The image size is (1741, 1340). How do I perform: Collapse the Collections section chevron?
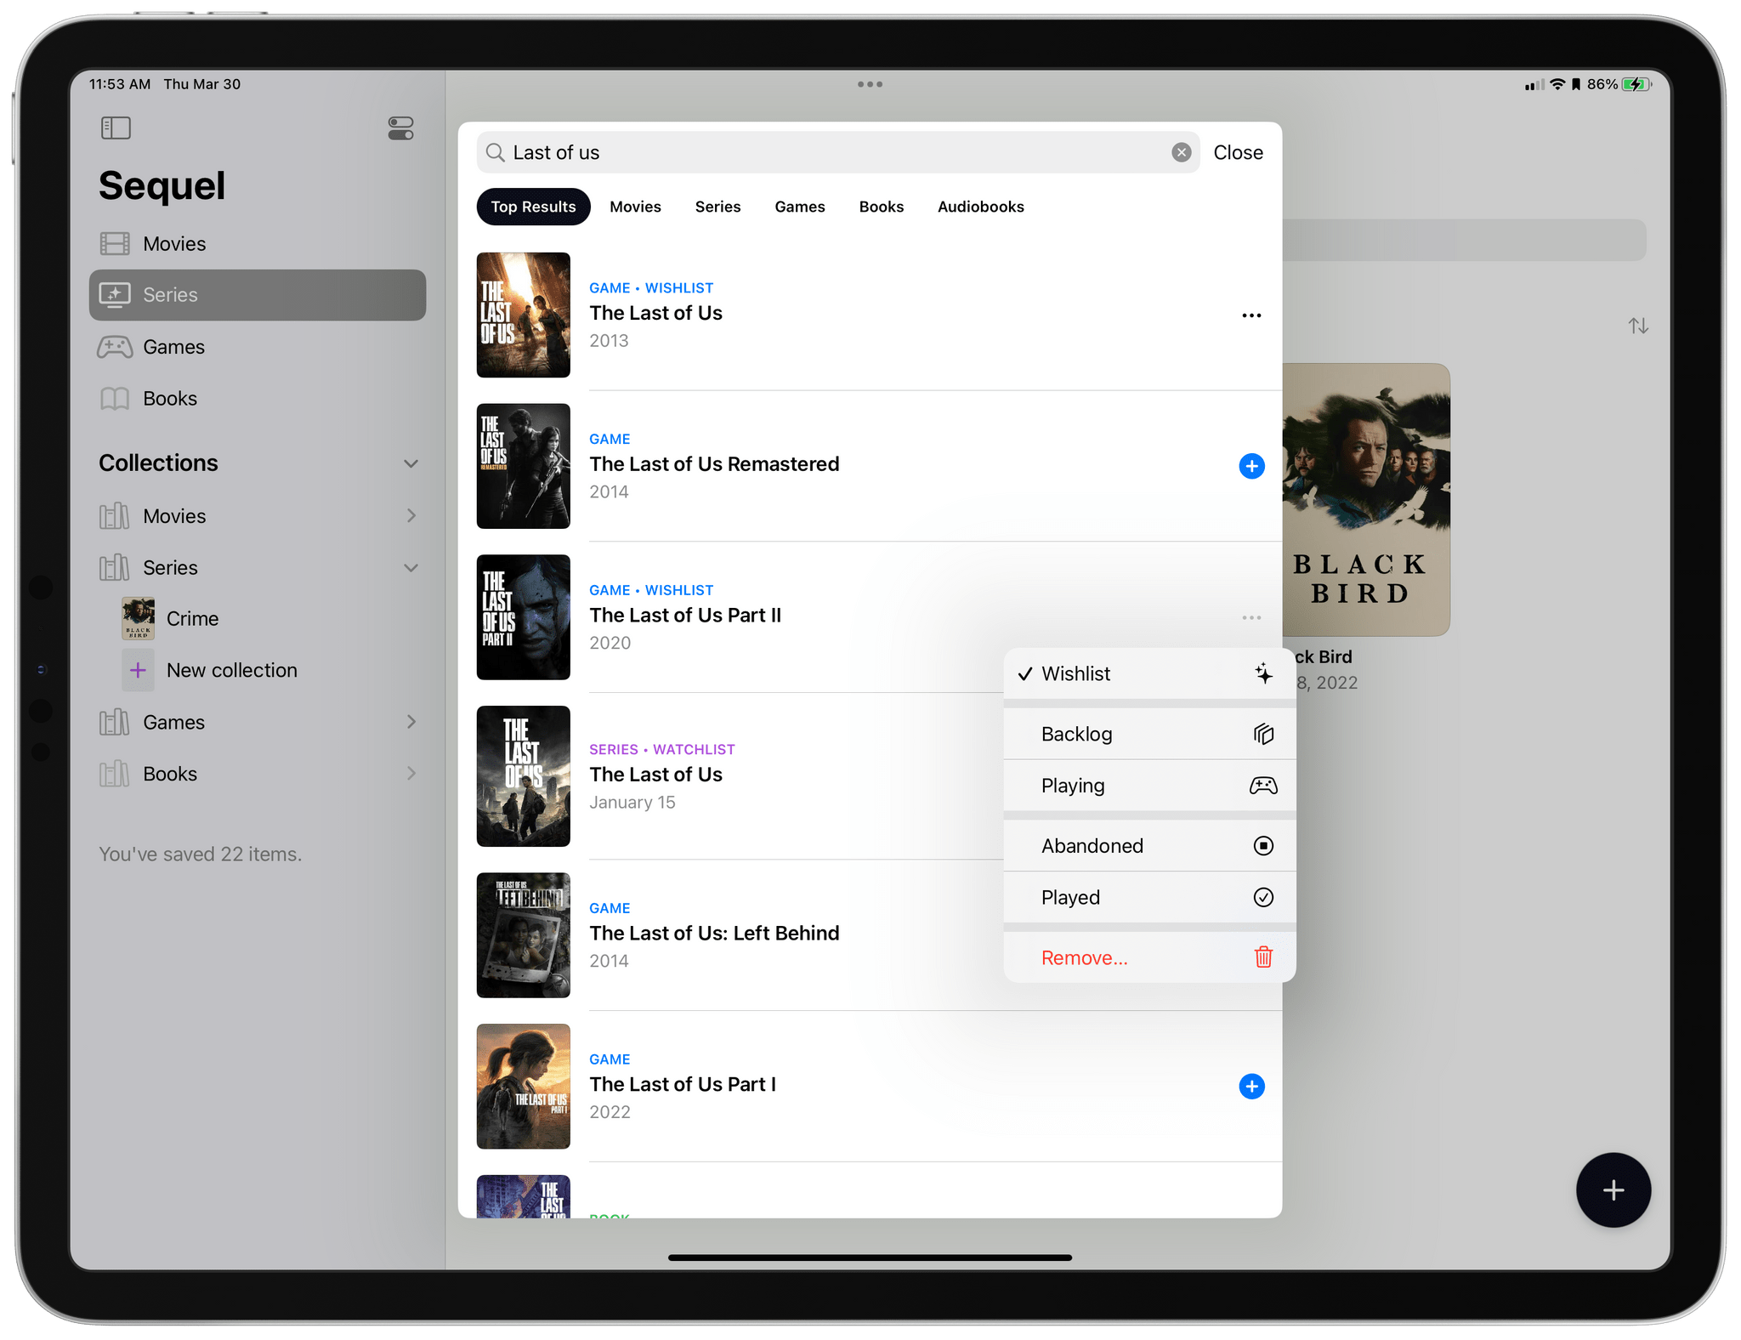coord(411,463)
